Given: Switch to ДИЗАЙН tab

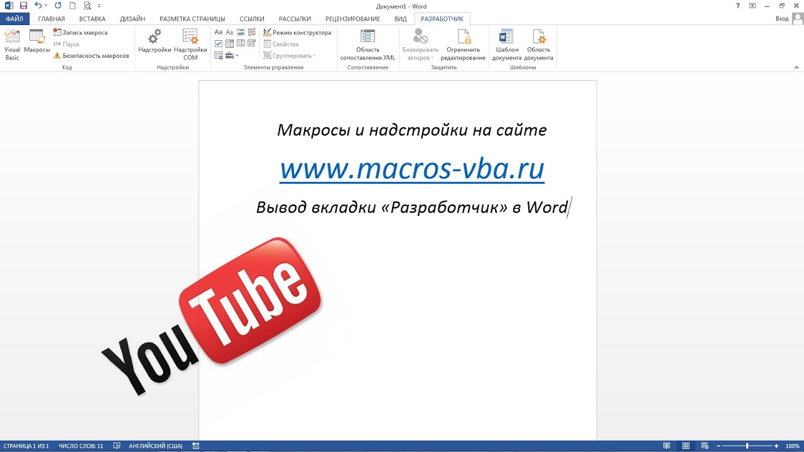Looking at the screenshot, I should [133, 19].
